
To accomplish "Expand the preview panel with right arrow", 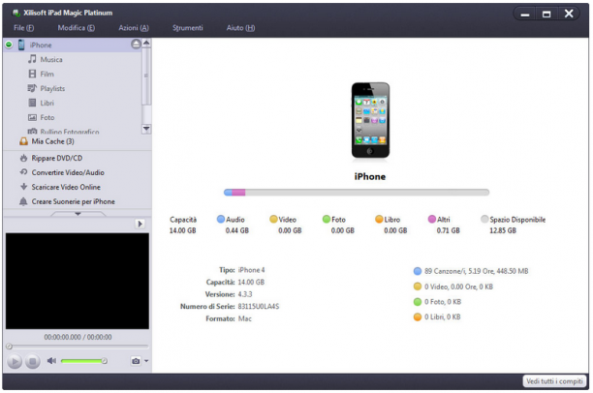I will [140, 224].
